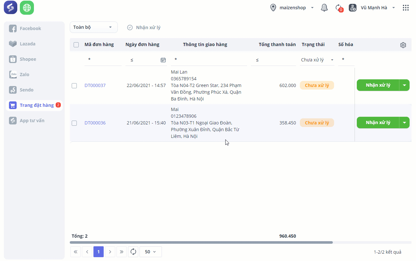Open the notifications bell icon
The width and height of the screenshot is (416, 261).
(x=324, y=8)
